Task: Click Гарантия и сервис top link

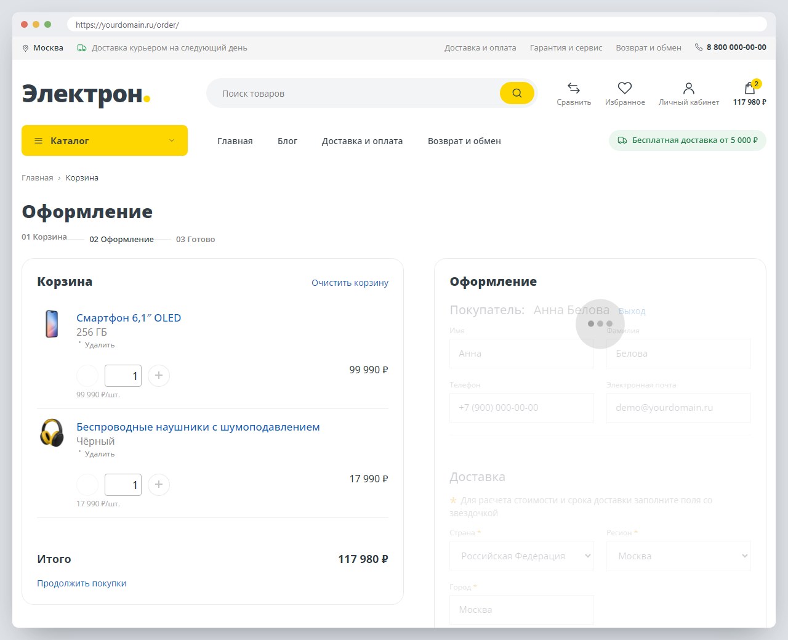Action: pos(566,47)
